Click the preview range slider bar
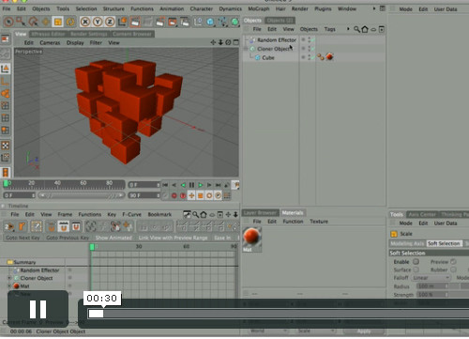This screenshot has width=469, height=339. click(82, 195)
